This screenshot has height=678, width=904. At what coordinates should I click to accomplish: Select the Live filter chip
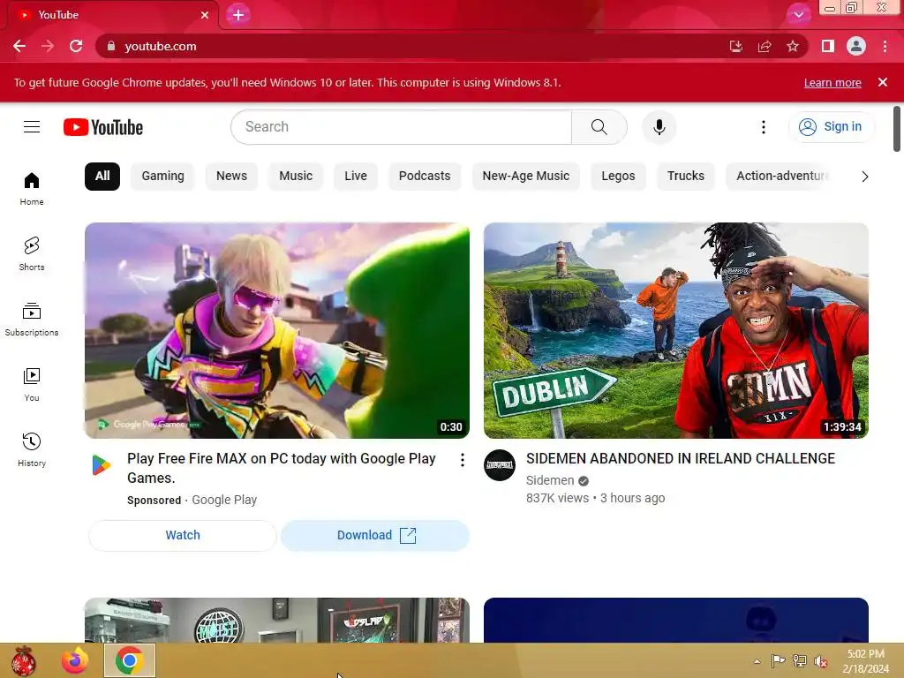(356, 177)
